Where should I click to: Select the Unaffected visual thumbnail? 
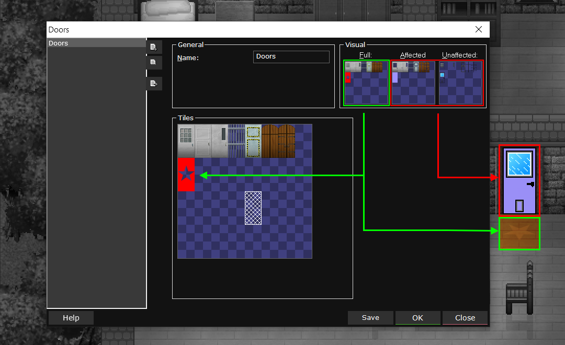click(460, 83)
